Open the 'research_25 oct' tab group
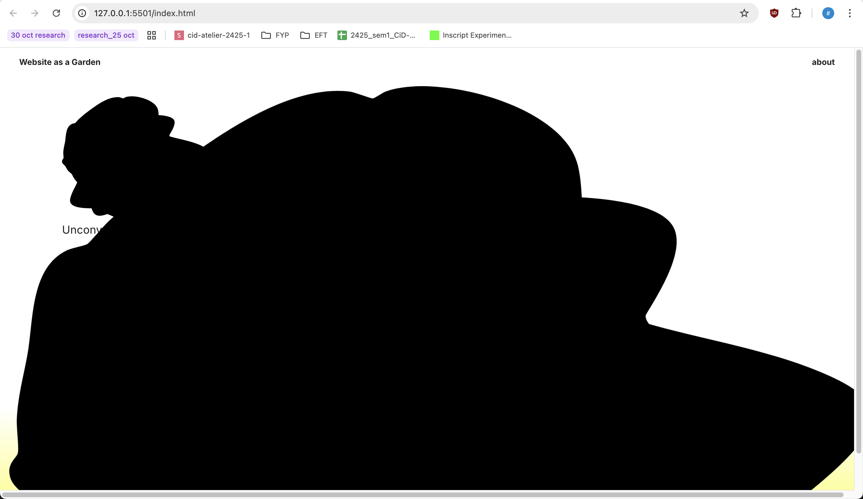The image size is (863, 499). (106, 35)
